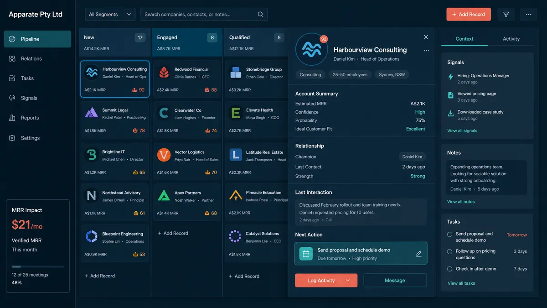Click the filter funnel icon
Viewport: 547px width, 308px height.
click(x=506, y=15)
